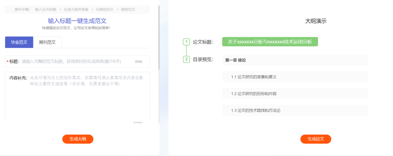The width and height of the screenshot is (393, 156).
Task: Select outline item 第一章 绪论
Action: point(295,60)
